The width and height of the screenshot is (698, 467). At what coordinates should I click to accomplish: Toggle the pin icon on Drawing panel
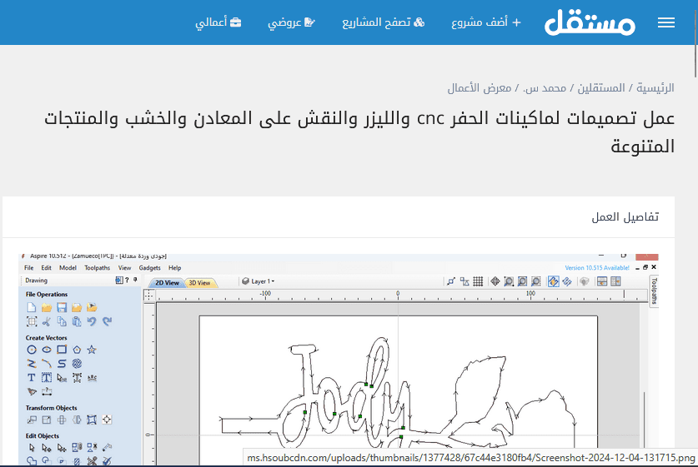134,281
